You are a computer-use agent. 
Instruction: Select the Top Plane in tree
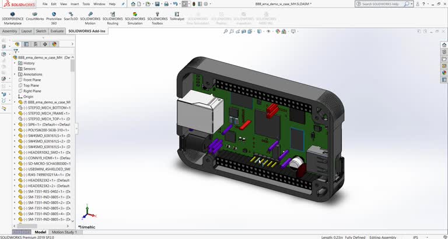pos(29,85)
